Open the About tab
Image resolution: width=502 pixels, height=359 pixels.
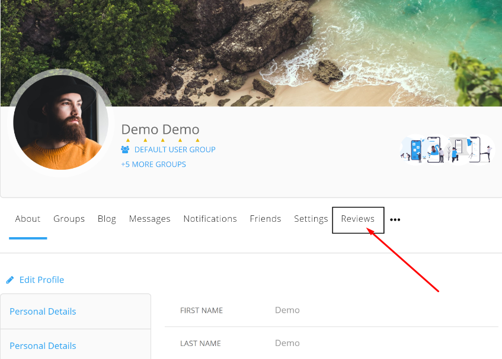pos(28,219)
